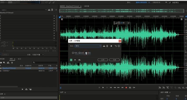Mark the preset as favorite with the star icon
187x100 pixels.
coord(111,46)
